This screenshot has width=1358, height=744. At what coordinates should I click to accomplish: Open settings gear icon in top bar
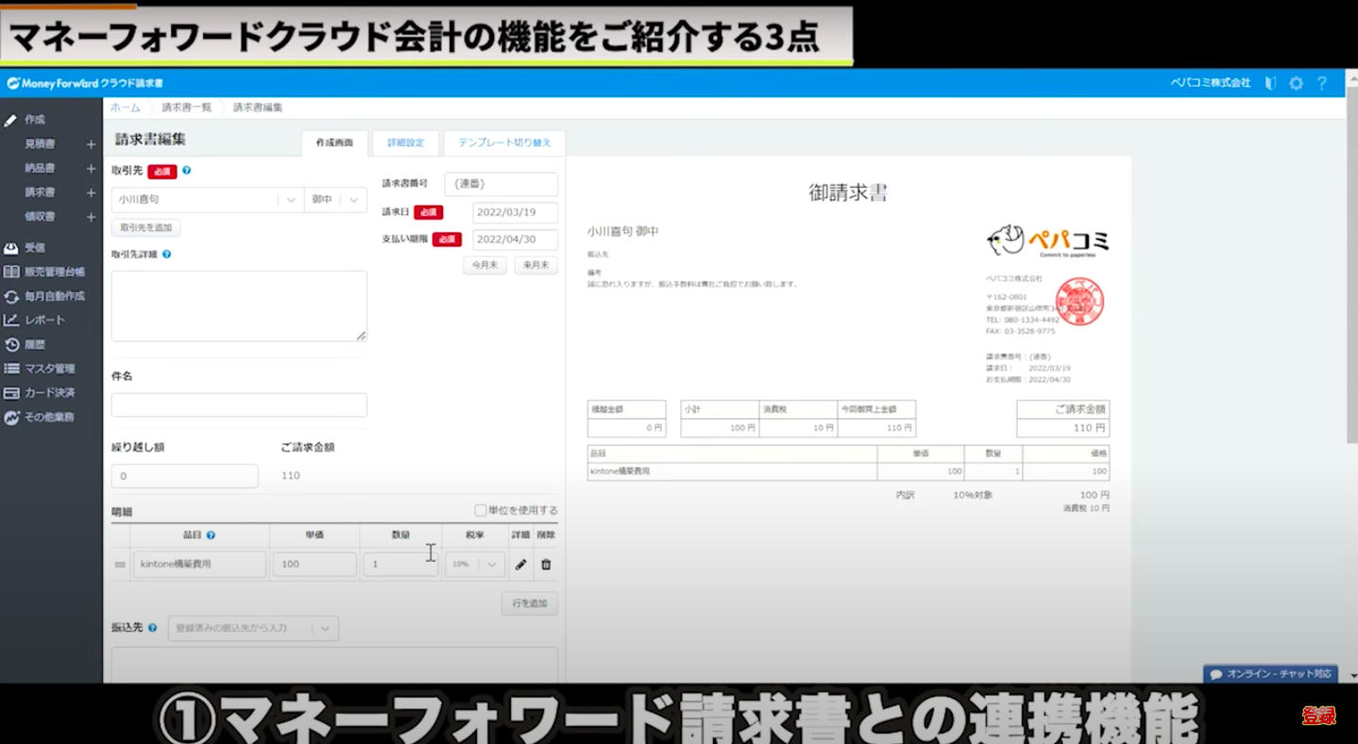[1296, 83]
